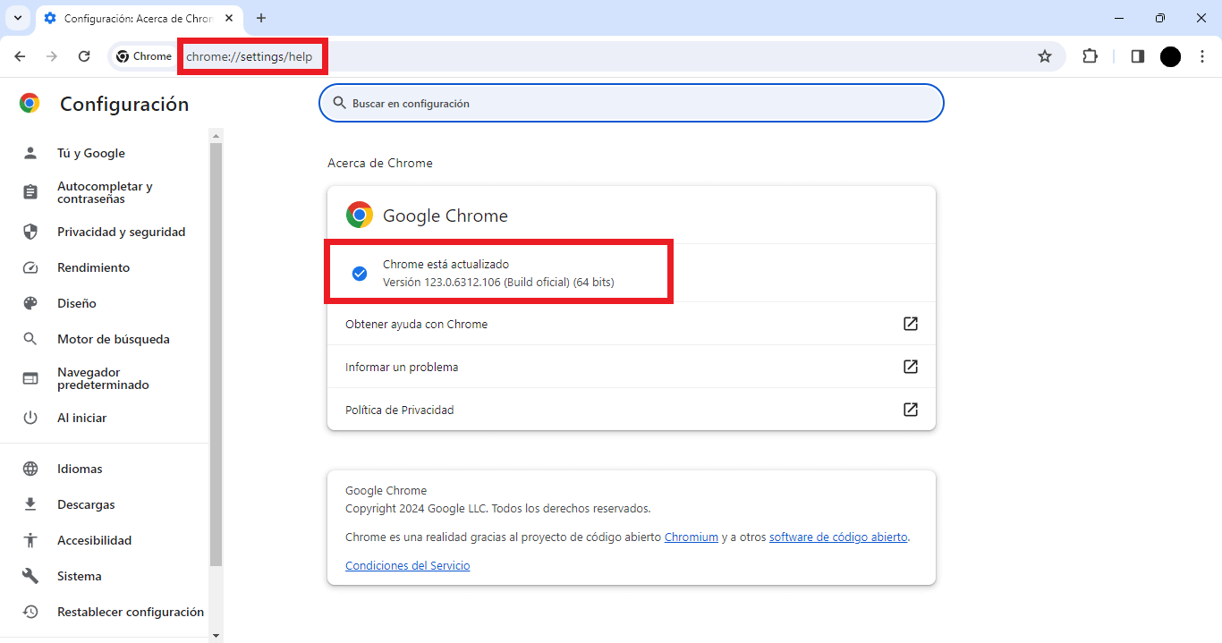Open Obtener ayuda con Chrome row
The height and width of the screenshot is (643, 1222).
(632, 324)
